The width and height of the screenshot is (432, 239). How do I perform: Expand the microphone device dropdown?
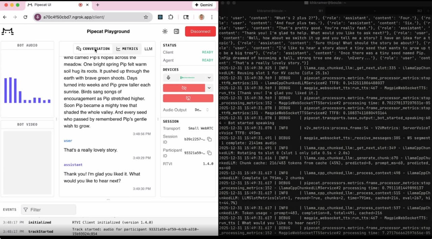[209, 77]
